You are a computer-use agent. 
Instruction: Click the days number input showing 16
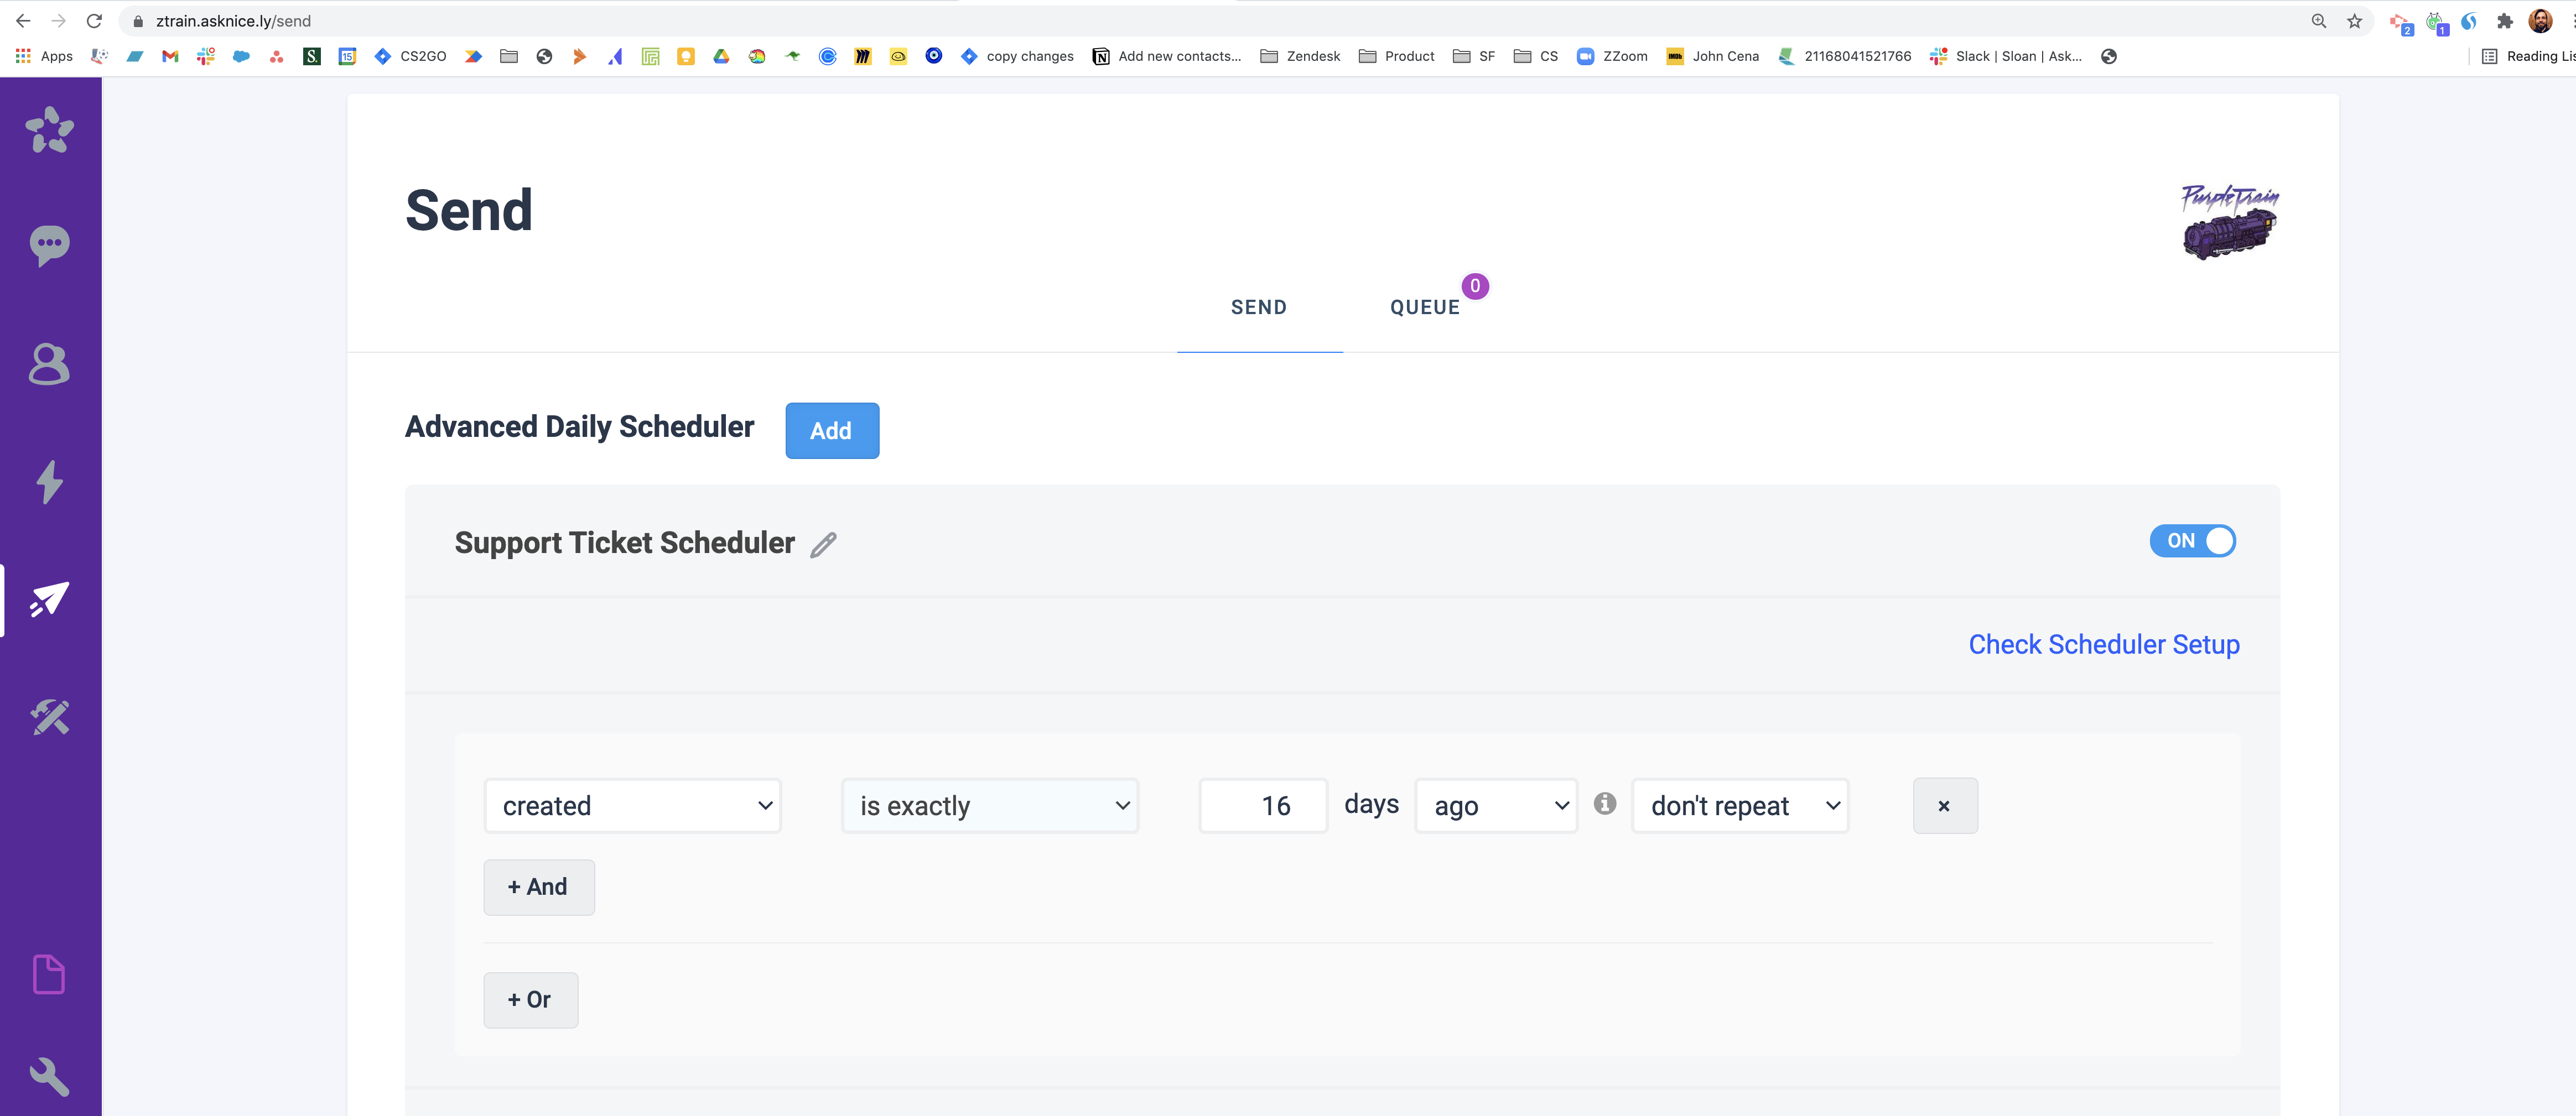pos(1263,806)
